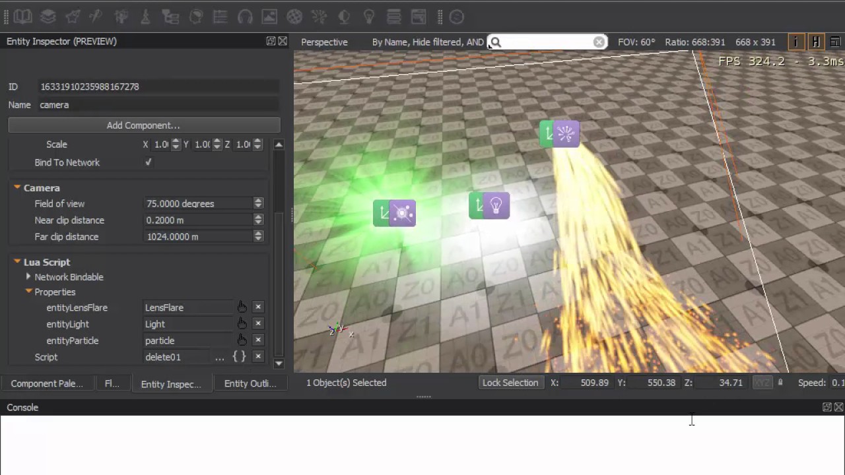This screenshot has height=475, width=845.
Task: Click the microscope-shaped toolbar icon
Action: [146, 17]
